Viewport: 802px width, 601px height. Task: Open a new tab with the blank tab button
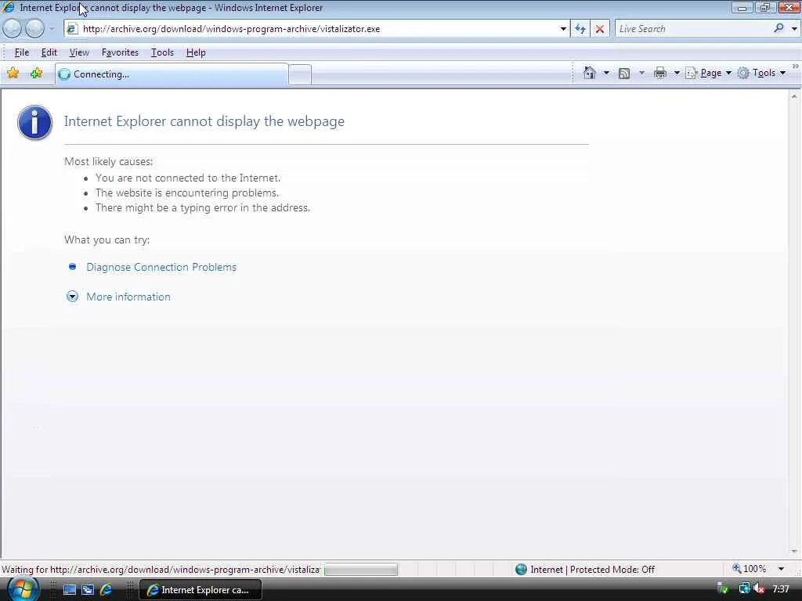coord(300,74)
